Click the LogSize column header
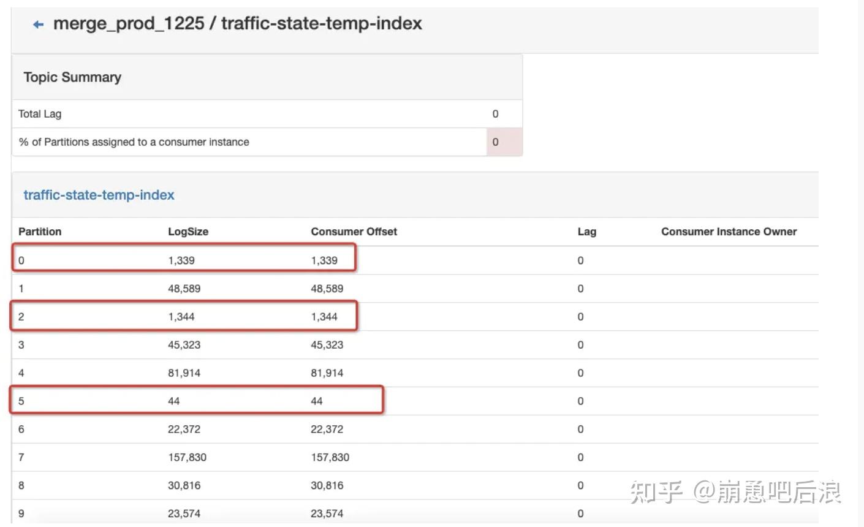This screenshot has width=864, height=527. [188, 232]
